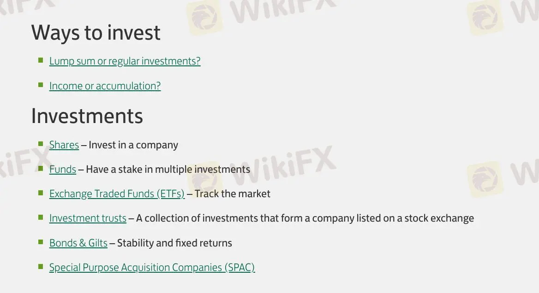This screenshot has width=539, height=293.
Task: Open the Income or accumulation link
Action: coord(105,86)
